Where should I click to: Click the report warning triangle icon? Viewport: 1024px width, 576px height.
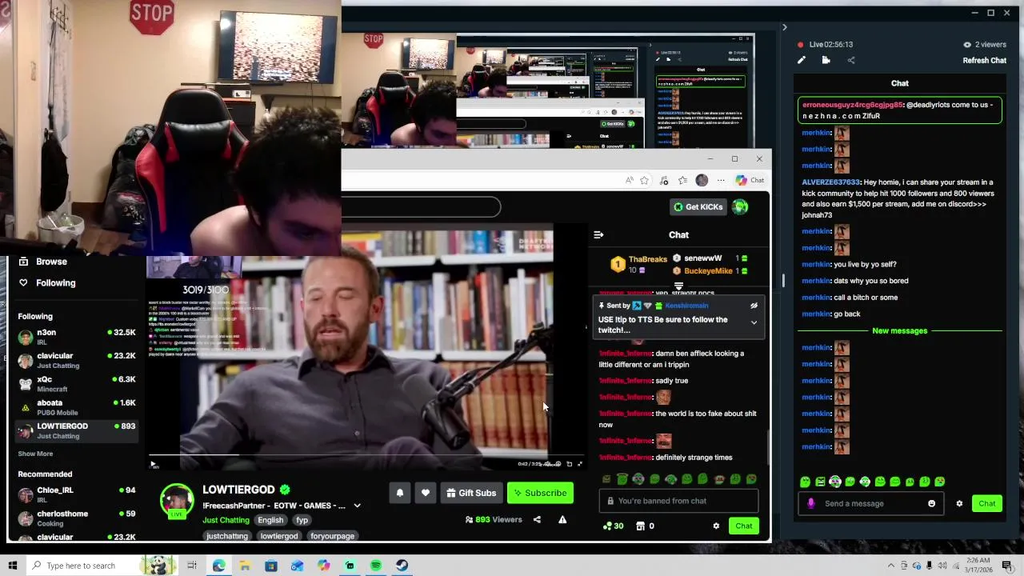pos(562,519)
